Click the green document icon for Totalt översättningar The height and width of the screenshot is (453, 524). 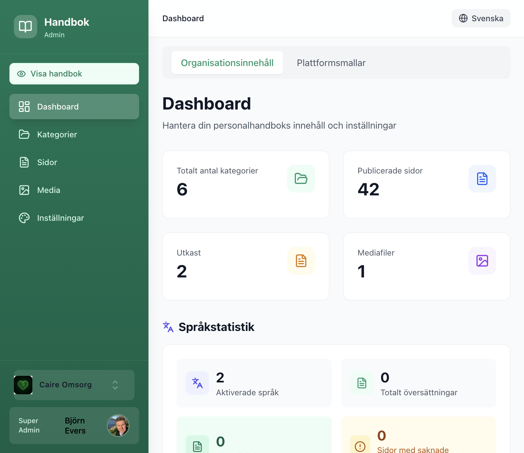[362, 383]
